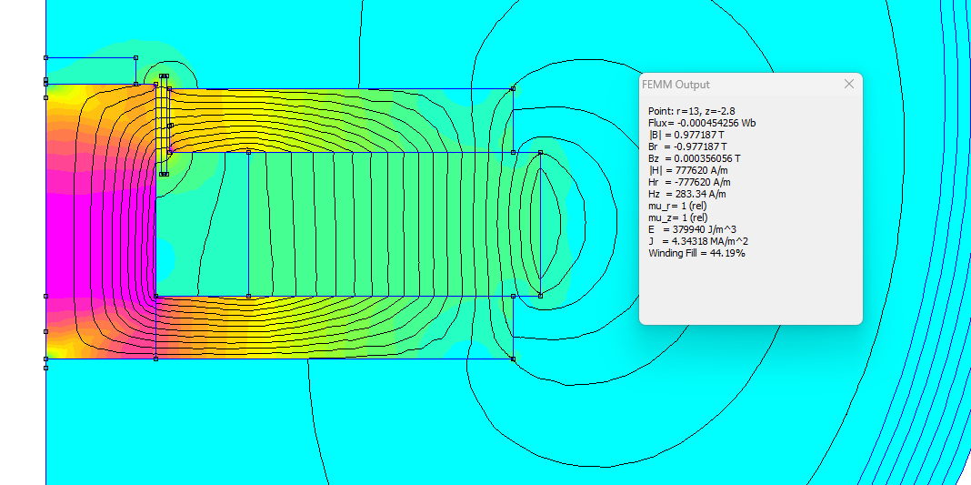Image resolution: width=971 pixels, height=485 pixels.
Task: Select the 'Flux= -0.000454256 Wb' line
Action: tap(702, 123)
